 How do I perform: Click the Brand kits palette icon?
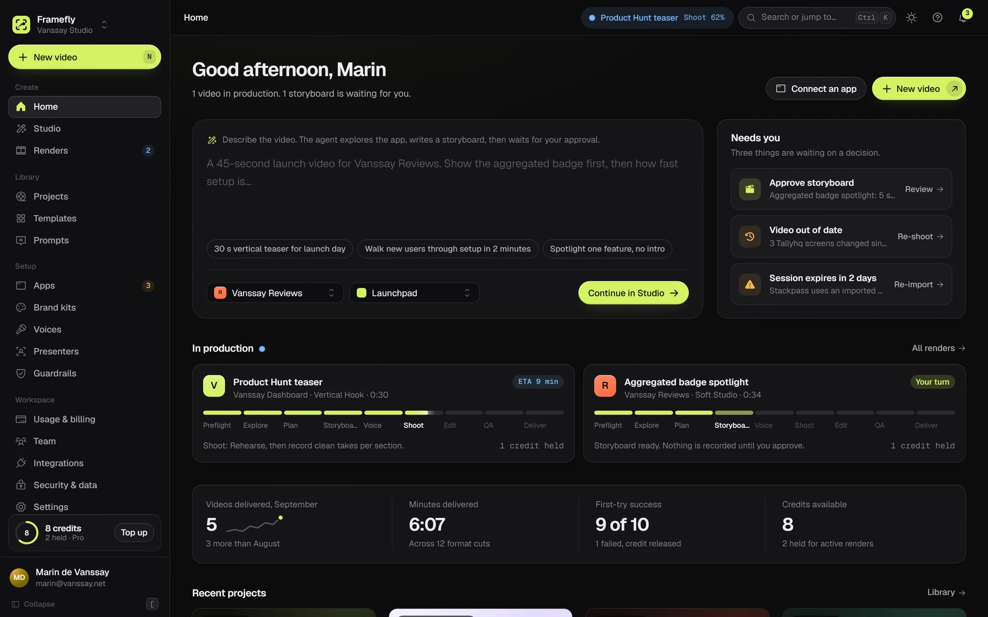tap(21, 307)
